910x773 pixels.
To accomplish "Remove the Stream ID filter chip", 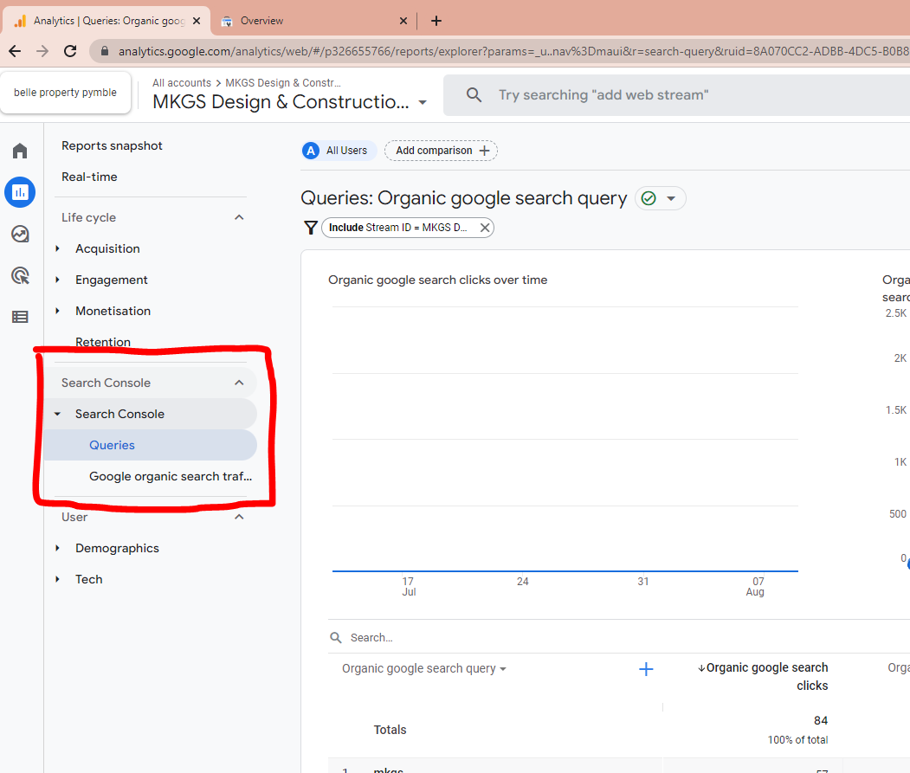I will (x=485, y=228).
